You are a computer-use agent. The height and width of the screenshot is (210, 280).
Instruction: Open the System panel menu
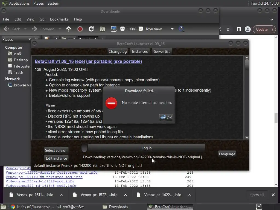pos(53,3)
